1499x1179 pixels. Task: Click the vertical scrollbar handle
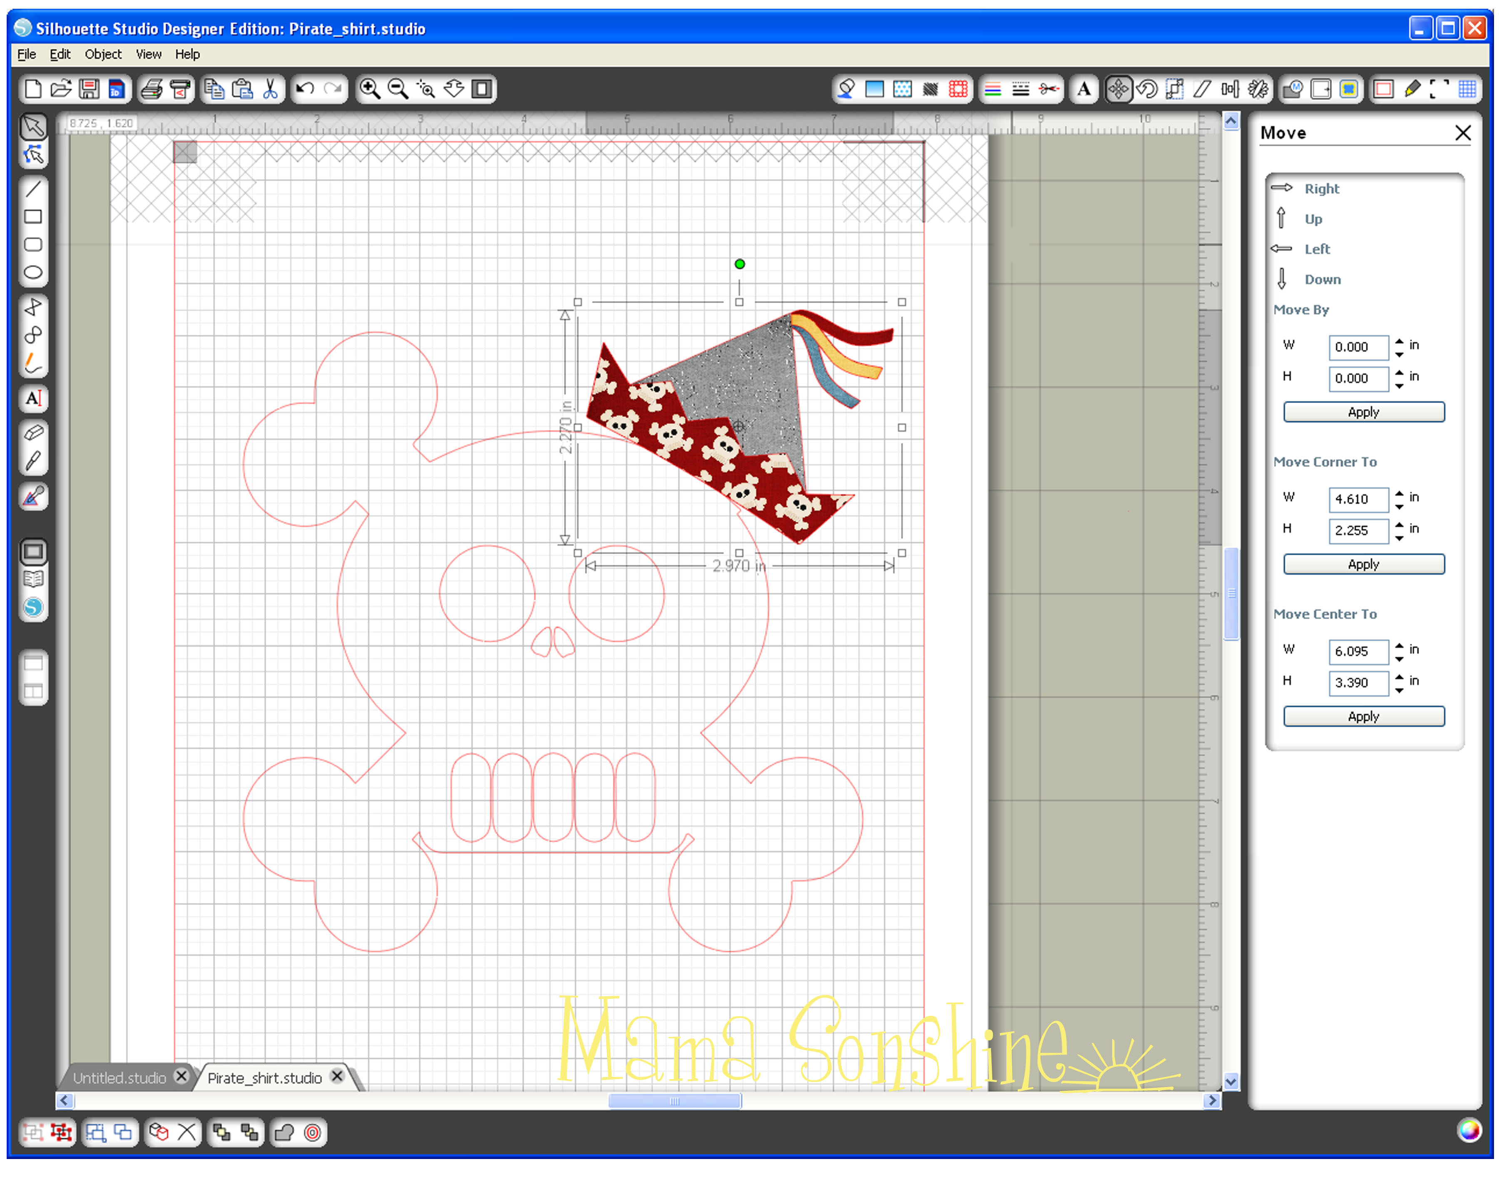[1231, 594]
